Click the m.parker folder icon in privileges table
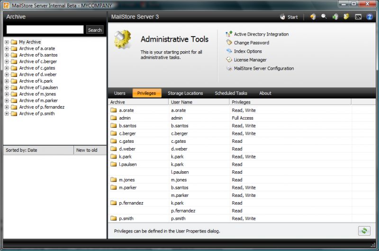 [113, 187]
